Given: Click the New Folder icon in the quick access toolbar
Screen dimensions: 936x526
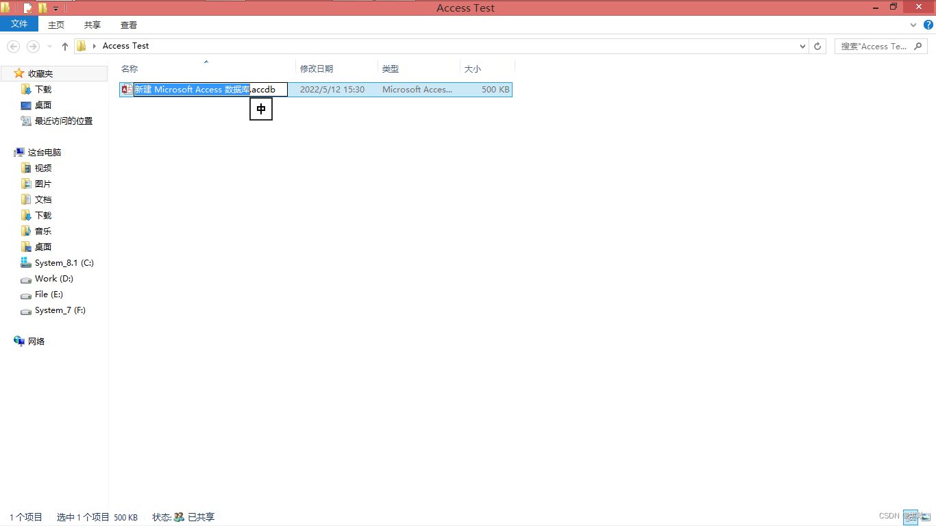Looking at the screenshot, I should [42, 8].
